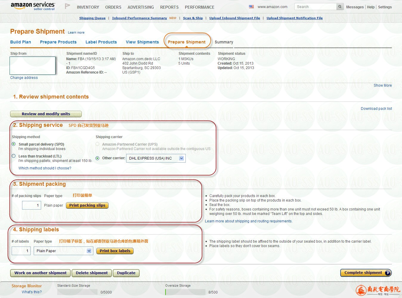The width and height of the screenshot is (402, 298).
Task: Click Download pack list link
Action: [376, 109]
